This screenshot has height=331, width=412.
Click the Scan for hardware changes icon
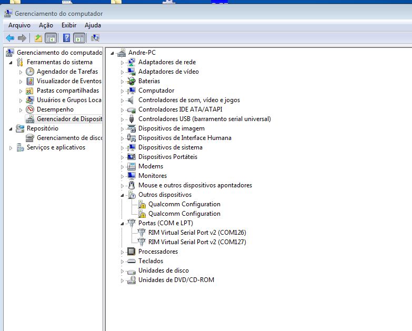[95, 38]
